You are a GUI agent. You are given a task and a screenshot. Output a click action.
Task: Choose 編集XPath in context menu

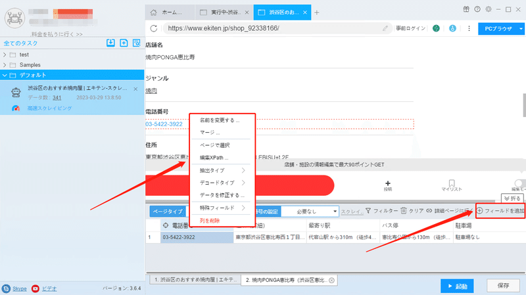coord(214,158)
